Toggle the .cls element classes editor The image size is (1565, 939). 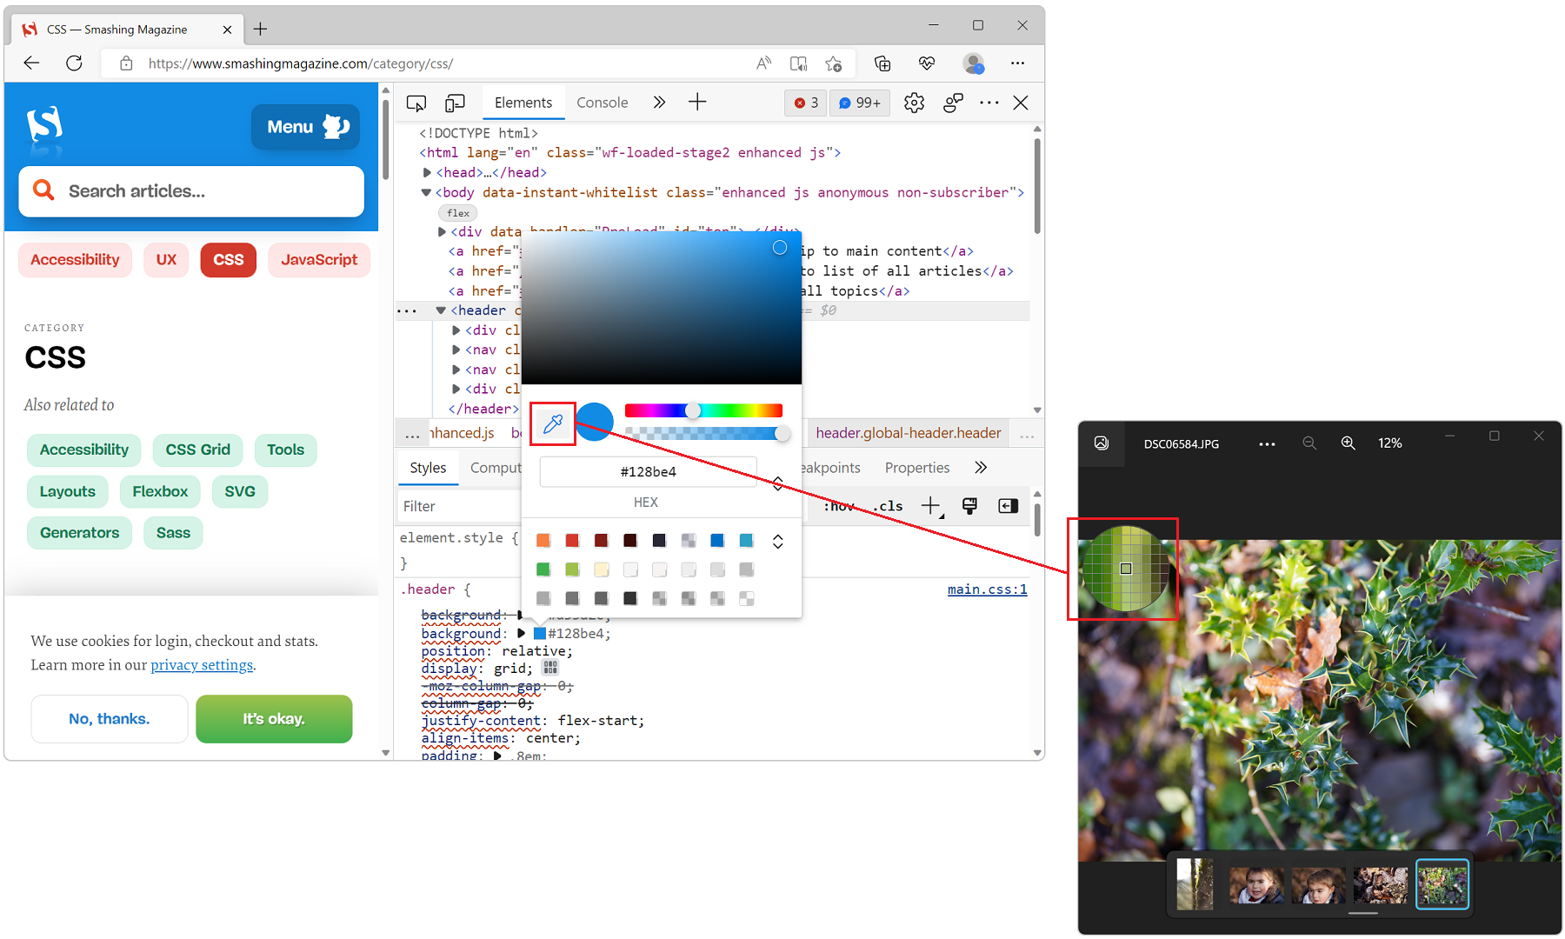coord(888,505)
